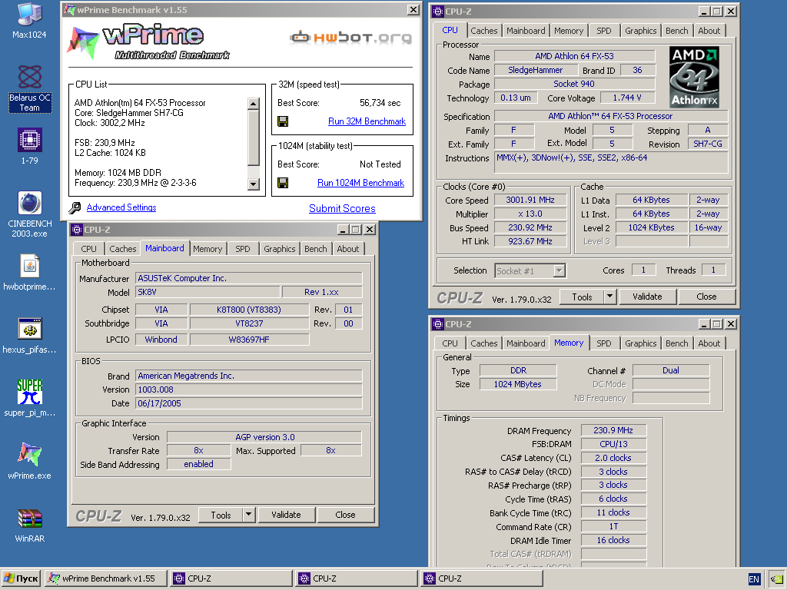Open CPU tab in the Mainboard window
Screen dimensions: 787x590
tap(89, 249)
